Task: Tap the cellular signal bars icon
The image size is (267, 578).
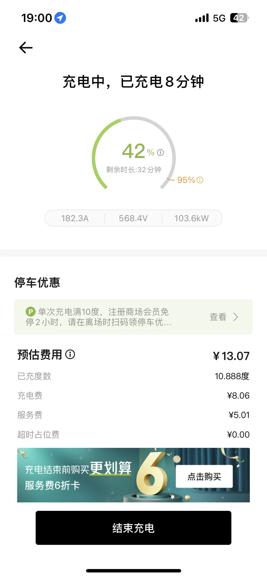Action: (x=202, y=18)
